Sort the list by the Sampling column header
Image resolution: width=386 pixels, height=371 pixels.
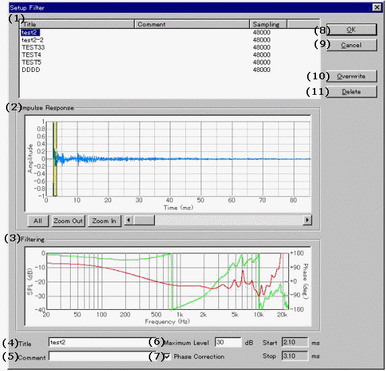point(268,24)
